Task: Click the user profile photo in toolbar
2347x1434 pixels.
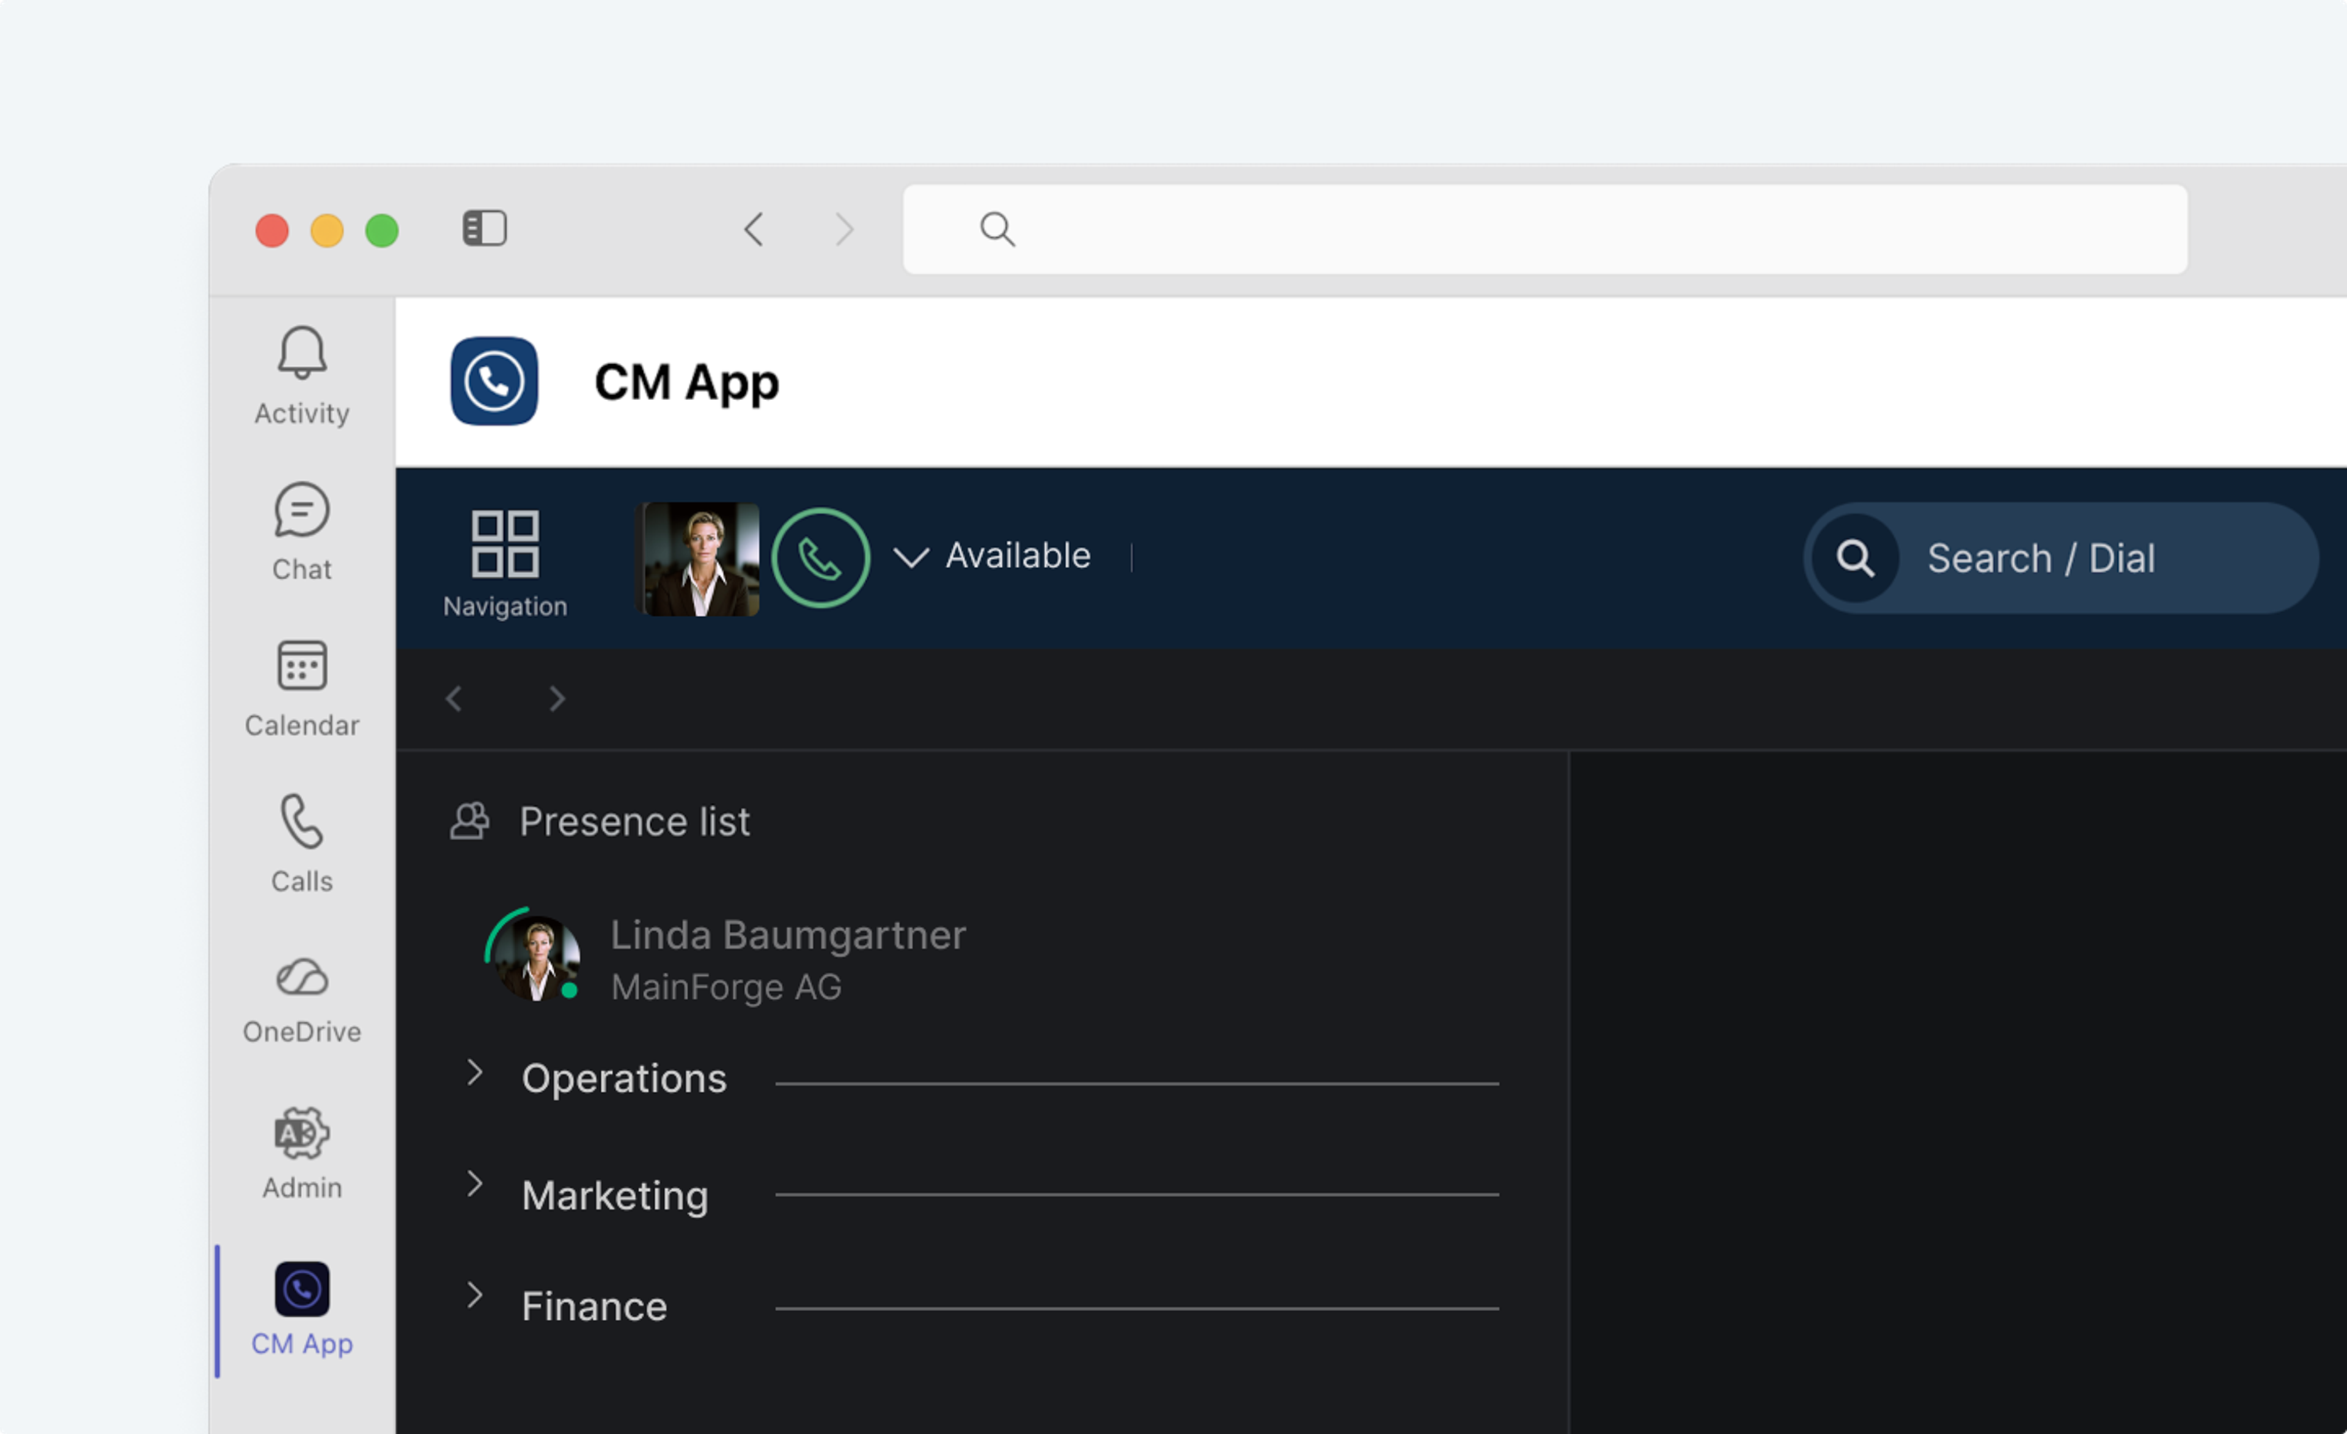Action: pyautogui.click(x=700, y=559)
